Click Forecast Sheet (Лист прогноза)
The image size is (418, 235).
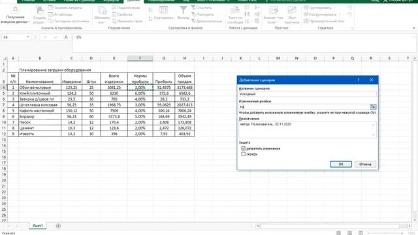[x=292, y=16]
